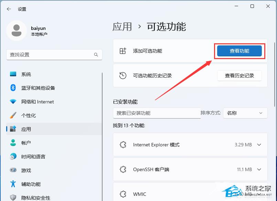The image size is (277, 201).
Task: Open 辅助功能 settings category
Action: click(x=54, y=184)
